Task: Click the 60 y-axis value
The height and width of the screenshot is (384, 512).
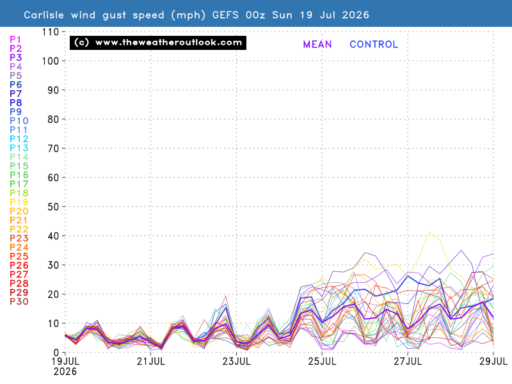Action: click(x=53, y=178)
